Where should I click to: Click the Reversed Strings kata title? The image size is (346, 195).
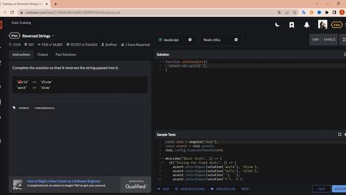pyautogui.click(x=36, y=36)
